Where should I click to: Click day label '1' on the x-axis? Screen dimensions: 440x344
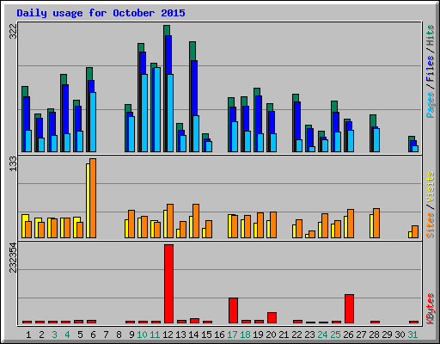[28, 335]
